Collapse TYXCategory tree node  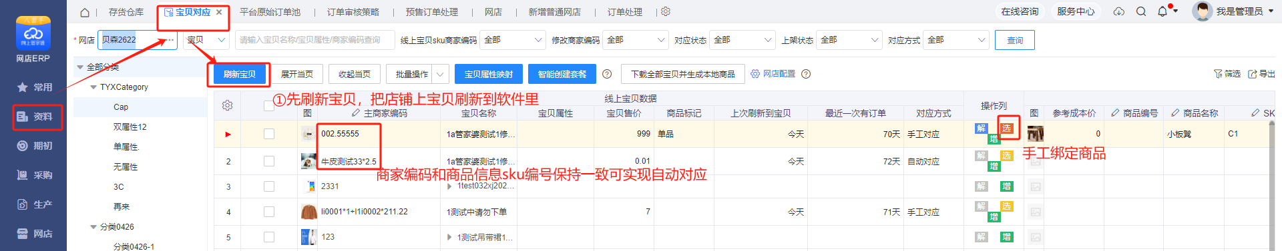(x=93, y=87)
